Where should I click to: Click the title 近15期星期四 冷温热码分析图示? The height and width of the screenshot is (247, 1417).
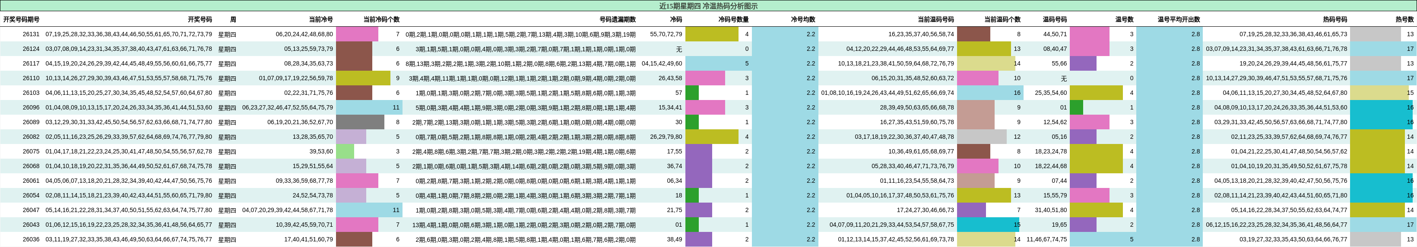coord(708,6)
